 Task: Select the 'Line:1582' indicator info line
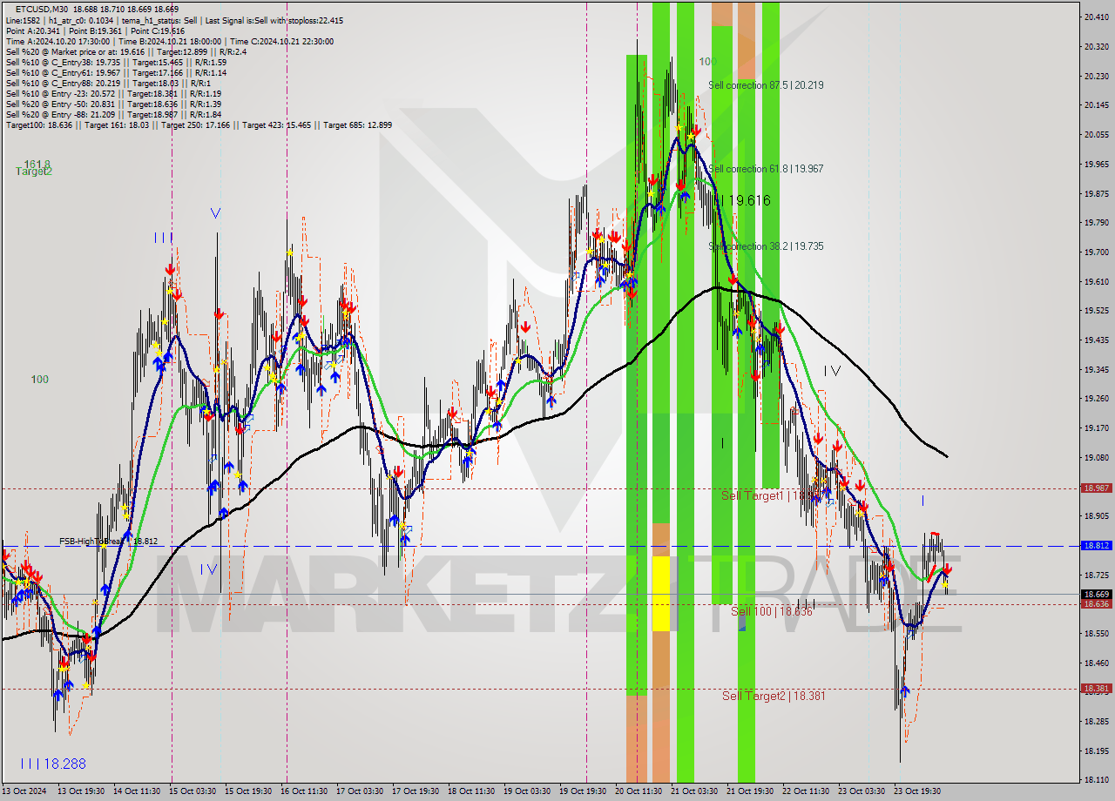(174, 20)
